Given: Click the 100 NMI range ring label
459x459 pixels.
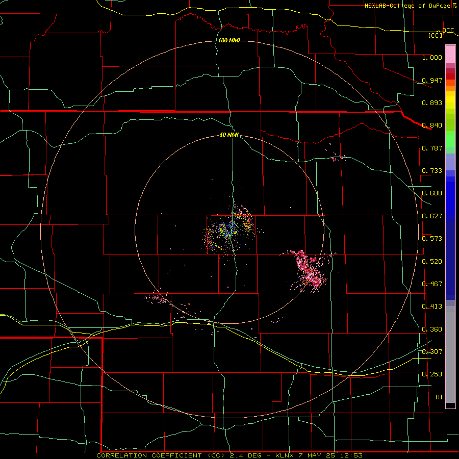Looking at the screenshot, I should coord(229,40).
